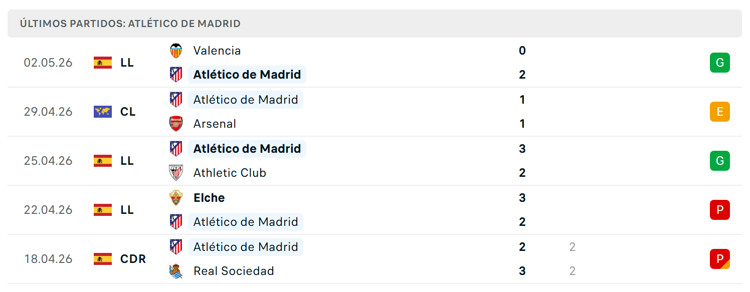Open the Real Sociedad team link
This screenshot has width=750, height=292.
pos(234,271)
